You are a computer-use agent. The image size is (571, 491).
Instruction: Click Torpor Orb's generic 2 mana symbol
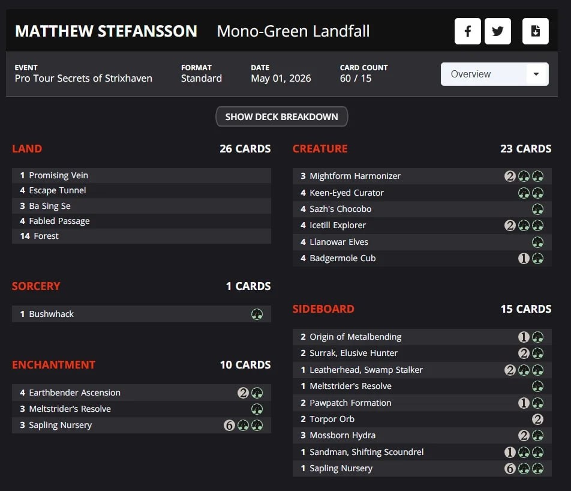[537, 419]
